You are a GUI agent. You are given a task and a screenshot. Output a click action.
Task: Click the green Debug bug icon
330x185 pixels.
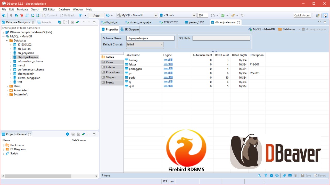tap(223, 15)
